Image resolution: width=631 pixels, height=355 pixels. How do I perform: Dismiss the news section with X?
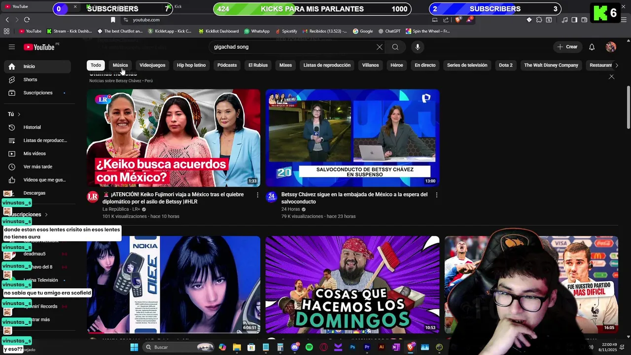pyautogui.click(x=611, y=77)
